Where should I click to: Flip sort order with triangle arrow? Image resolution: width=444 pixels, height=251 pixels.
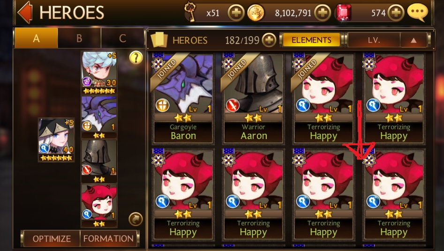click(414, 40)
